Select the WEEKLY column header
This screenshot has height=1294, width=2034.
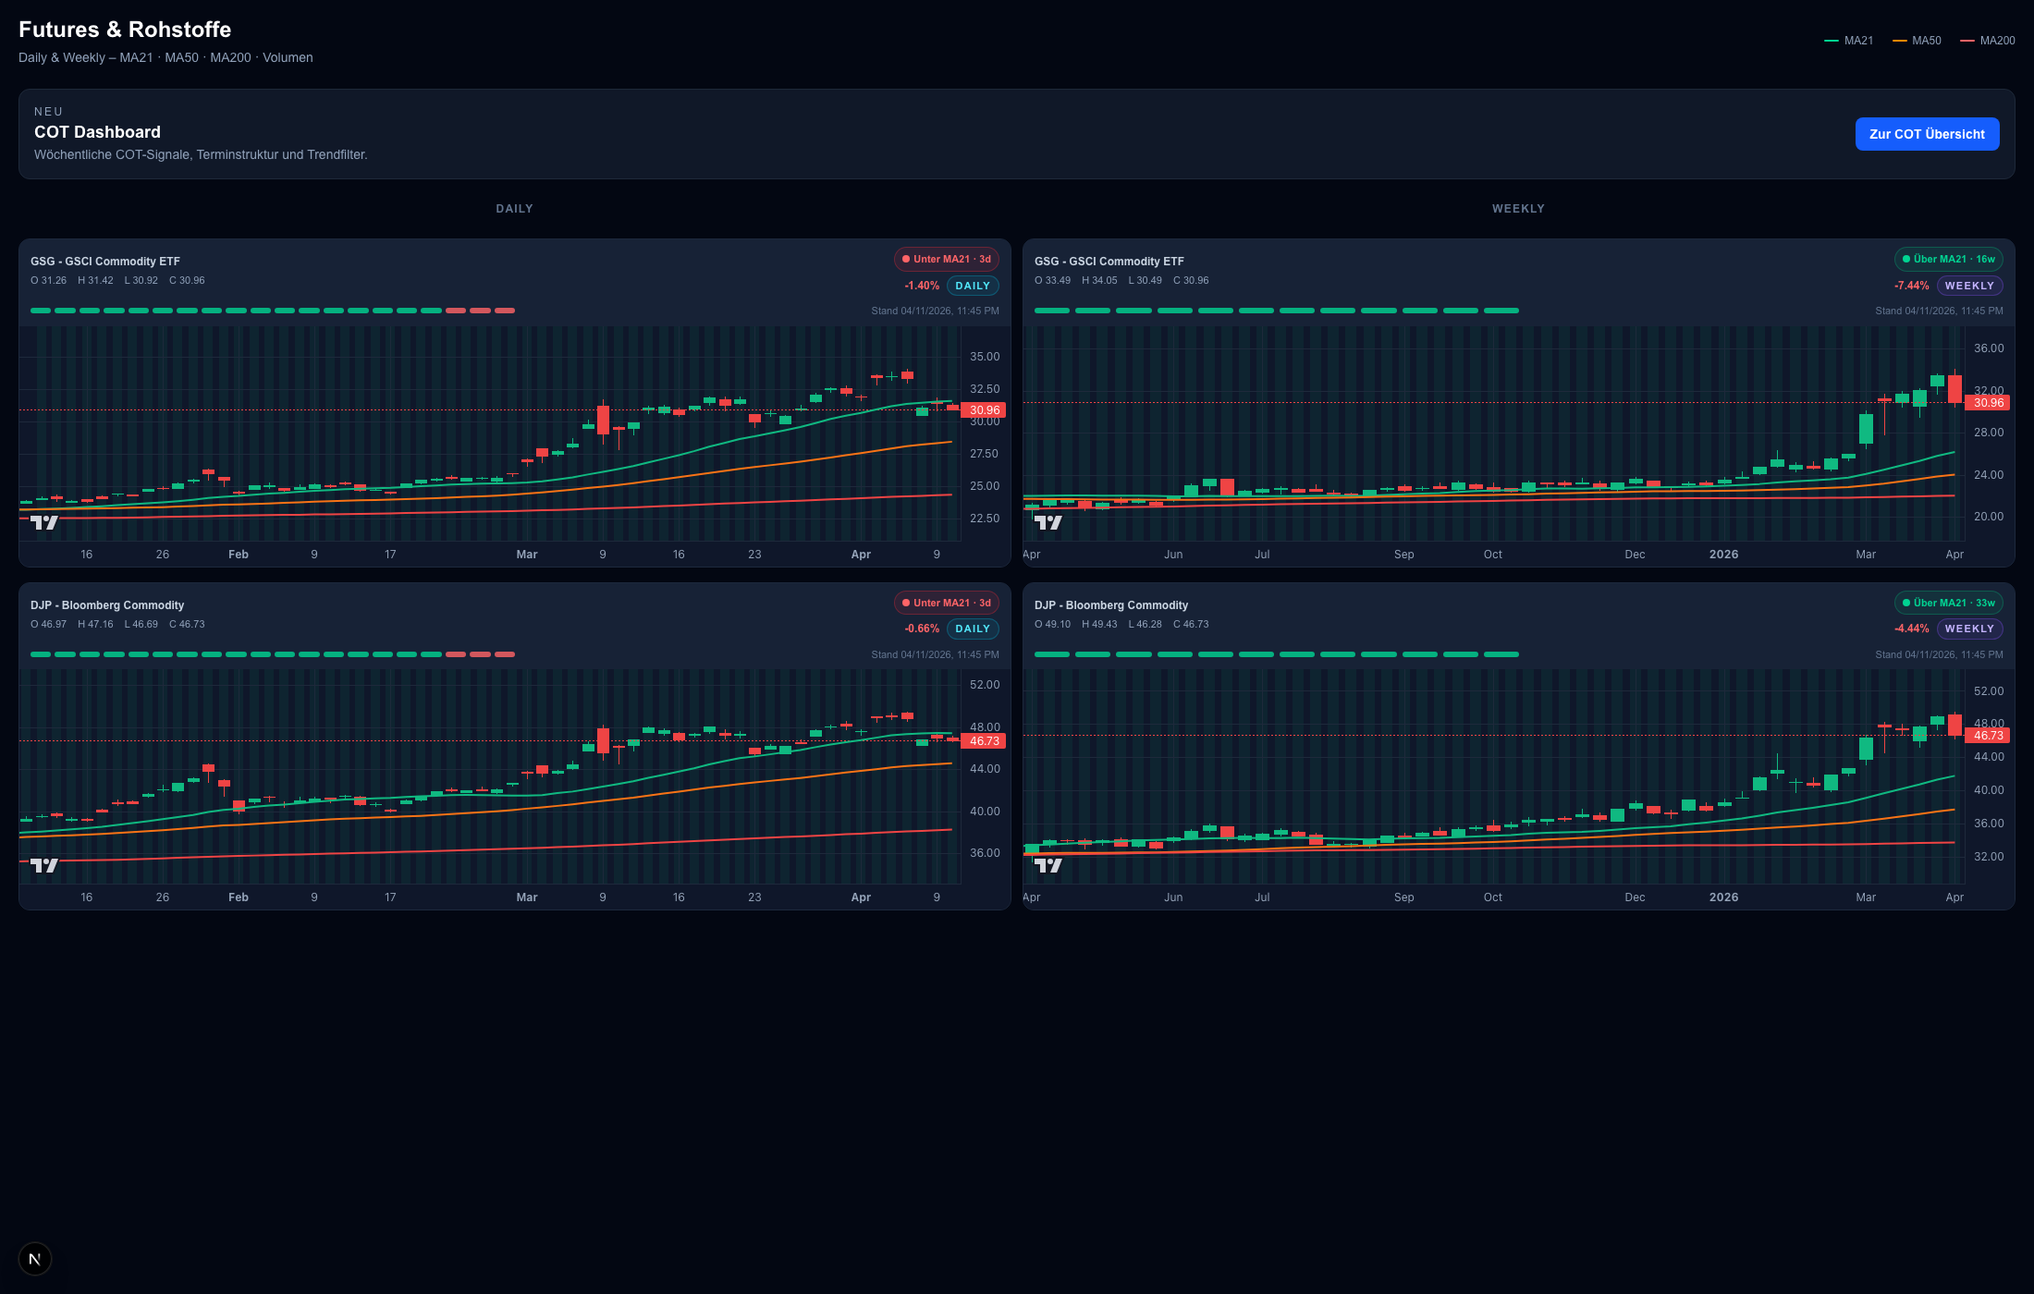click(1518, 209)
